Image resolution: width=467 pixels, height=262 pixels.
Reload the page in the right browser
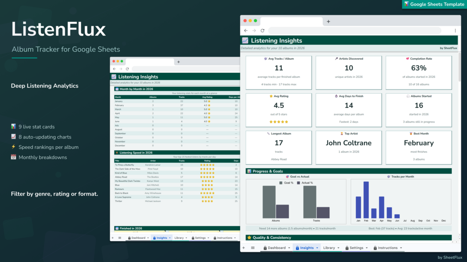tap(263, 31)
